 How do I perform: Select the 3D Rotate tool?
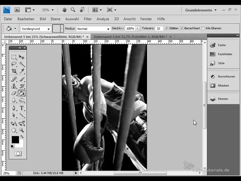coord(14,123)
